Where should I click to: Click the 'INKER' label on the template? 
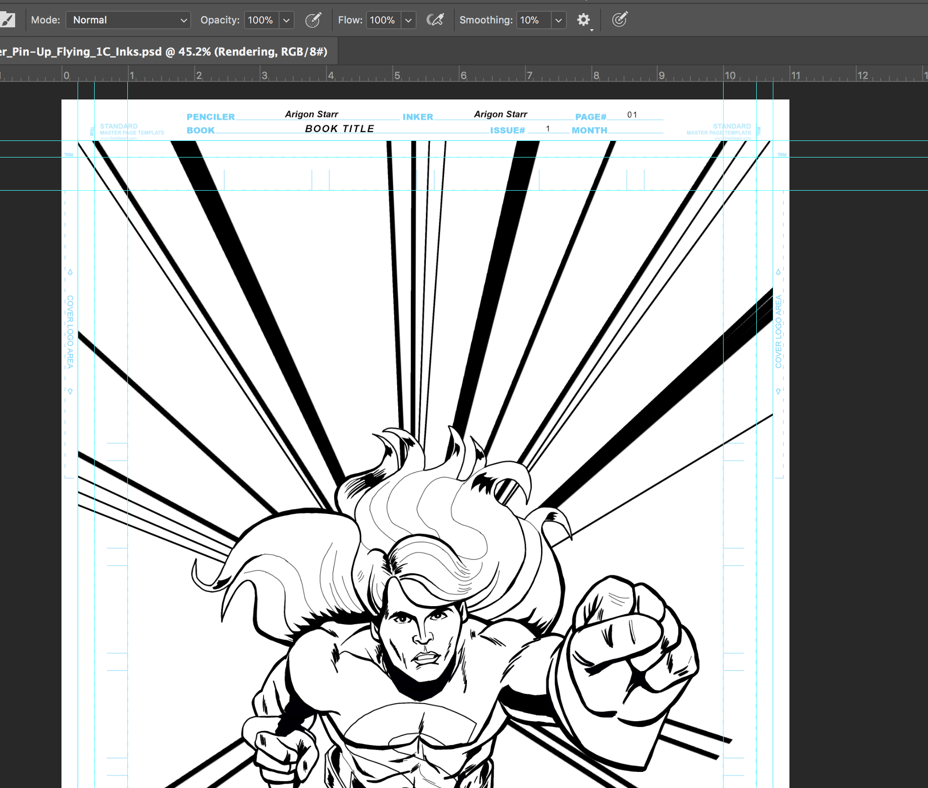click(x=418, y=117)
